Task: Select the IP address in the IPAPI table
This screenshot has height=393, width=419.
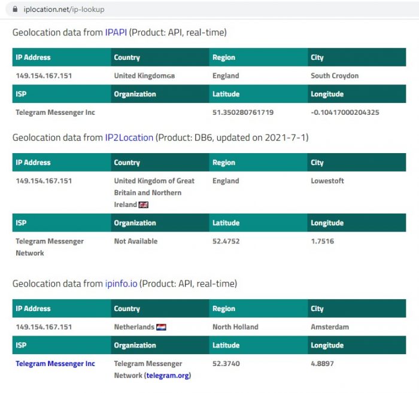Action: pos(44,76)
